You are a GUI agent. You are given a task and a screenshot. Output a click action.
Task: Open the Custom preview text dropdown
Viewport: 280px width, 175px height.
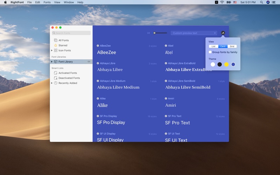pyautogui.click(x=194, y=33)
